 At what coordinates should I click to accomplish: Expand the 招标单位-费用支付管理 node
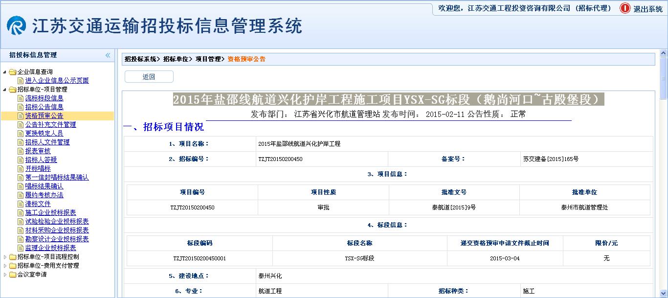5,266
